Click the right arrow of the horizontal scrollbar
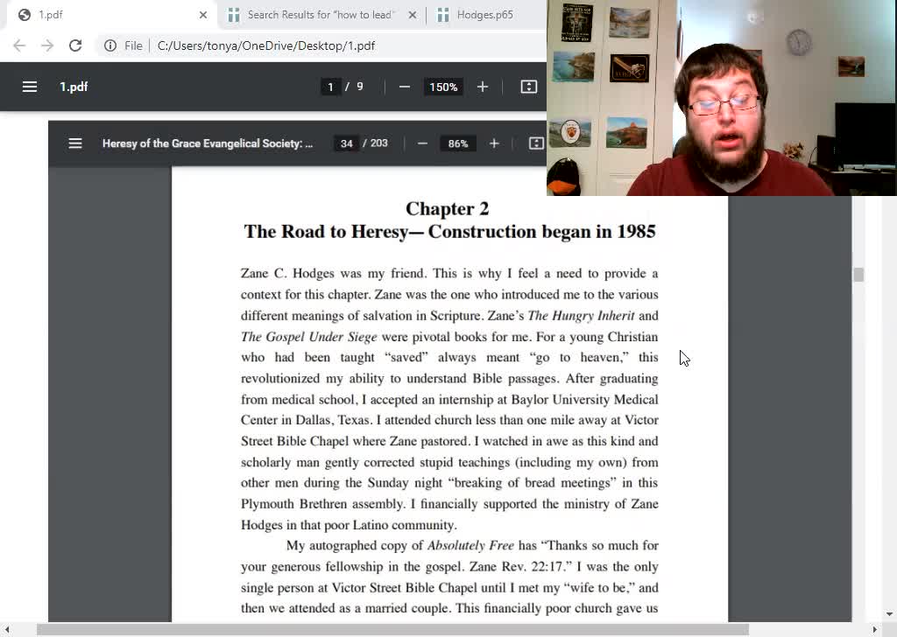 click(875, 630)
